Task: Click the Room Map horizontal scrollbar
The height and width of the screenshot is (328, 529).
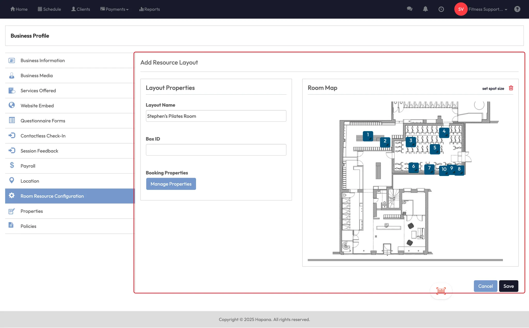Action: [x=405, y=260]
